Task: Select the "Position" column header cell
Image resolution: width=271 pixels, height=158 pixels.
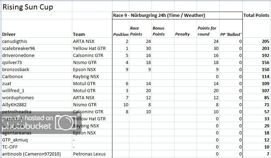Action: pyautogui.click(x=121, y=34)
